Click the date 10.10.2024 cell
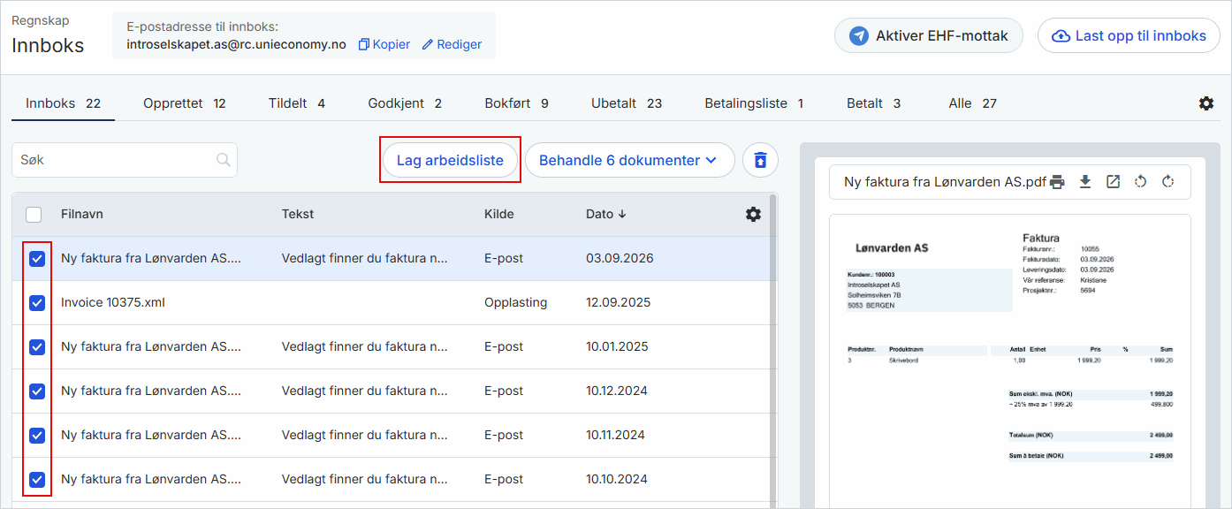Image resolution: width=1232 pixels, height=509 pixels. [617, 479]
